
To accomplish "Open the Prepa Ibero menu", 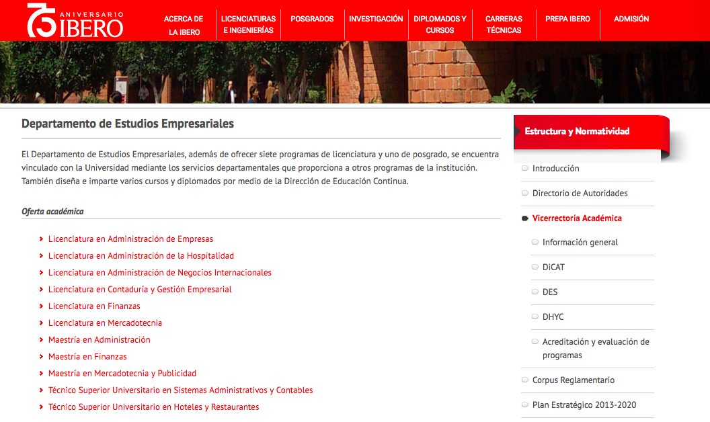I will (567, 19).
